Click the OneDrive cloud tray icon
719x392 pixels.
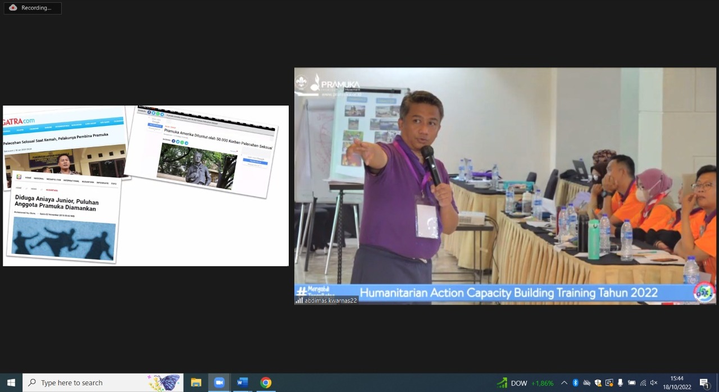pyautogui.click(x=586, y=383)
